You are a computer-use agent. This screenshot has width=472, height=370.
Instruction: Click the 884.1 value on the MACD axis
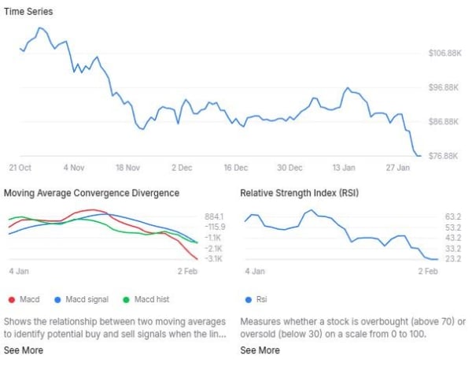point(215,216)
